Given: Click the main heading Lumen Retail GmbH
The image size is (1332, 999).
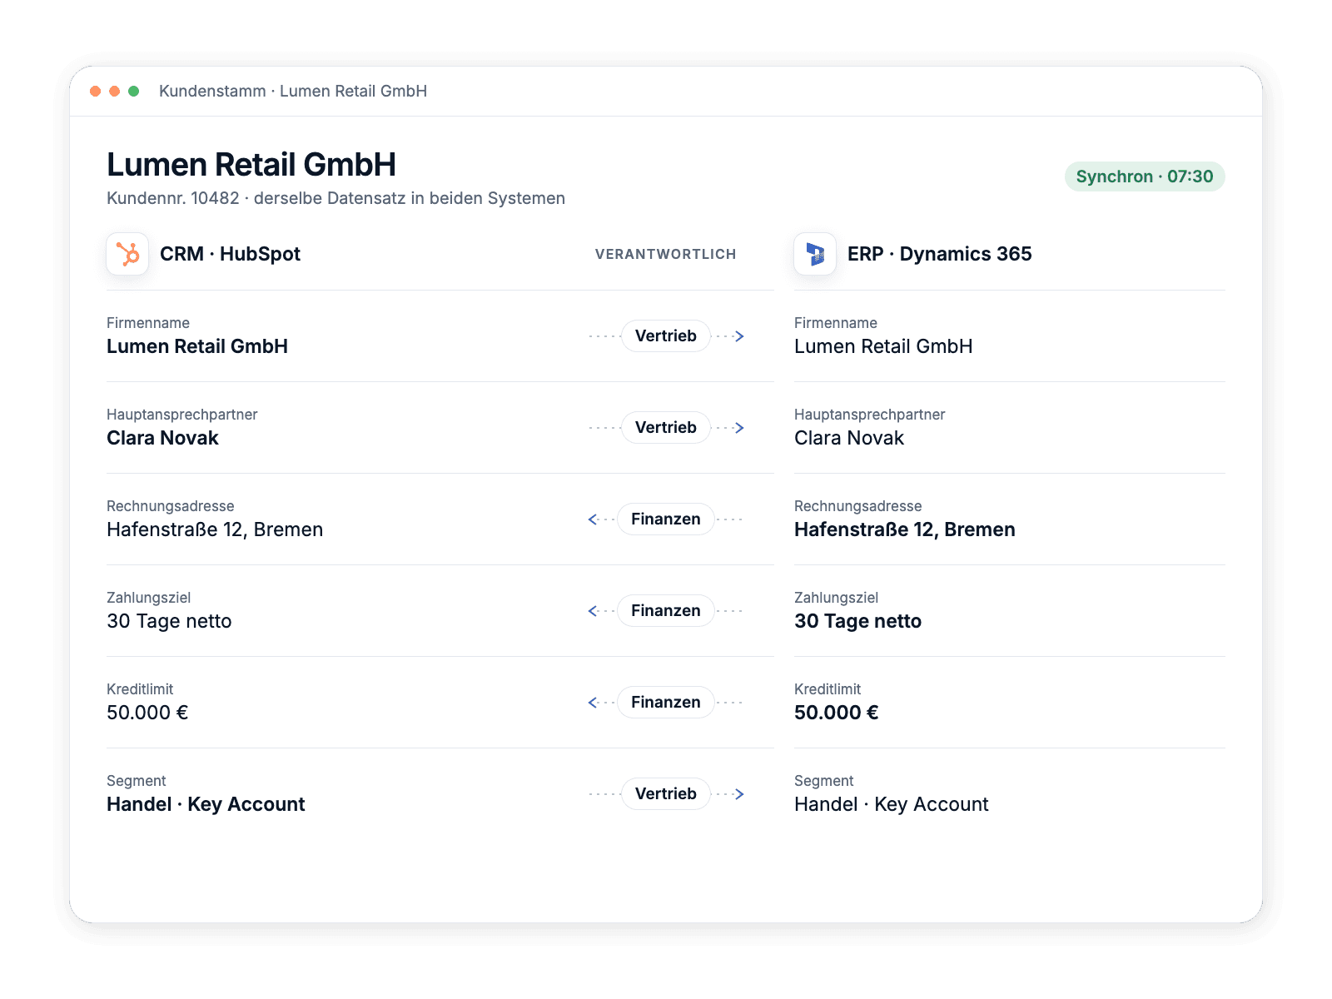Looking at the screenshot, I should [251, 165].
